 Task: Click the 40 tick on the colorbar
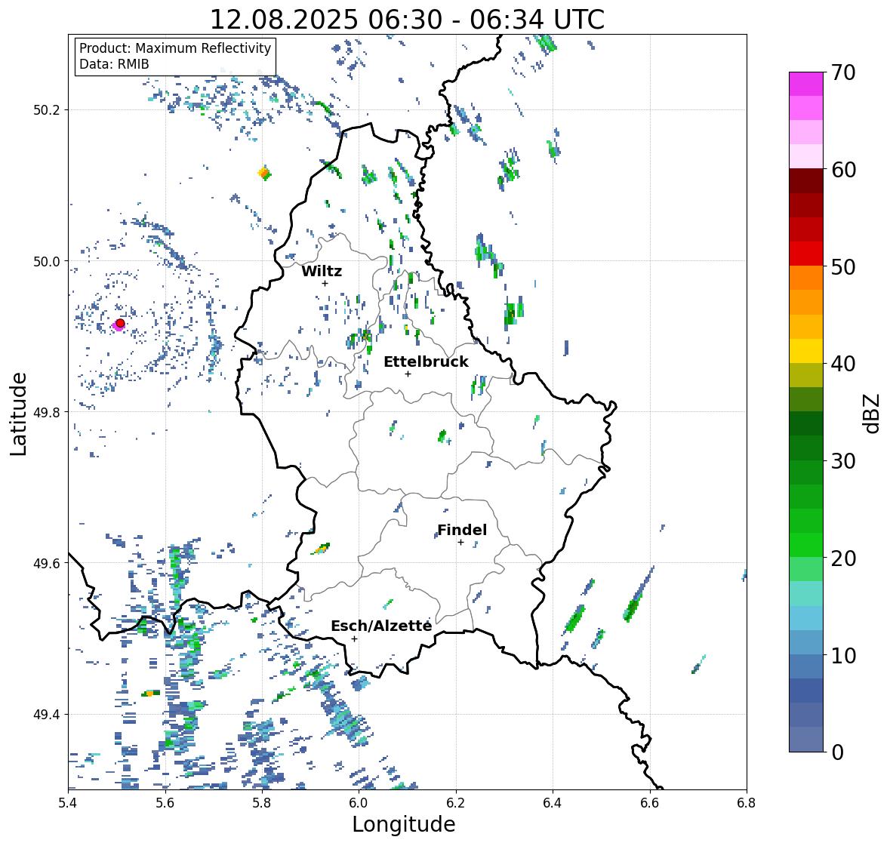click(x=843, y=364)
